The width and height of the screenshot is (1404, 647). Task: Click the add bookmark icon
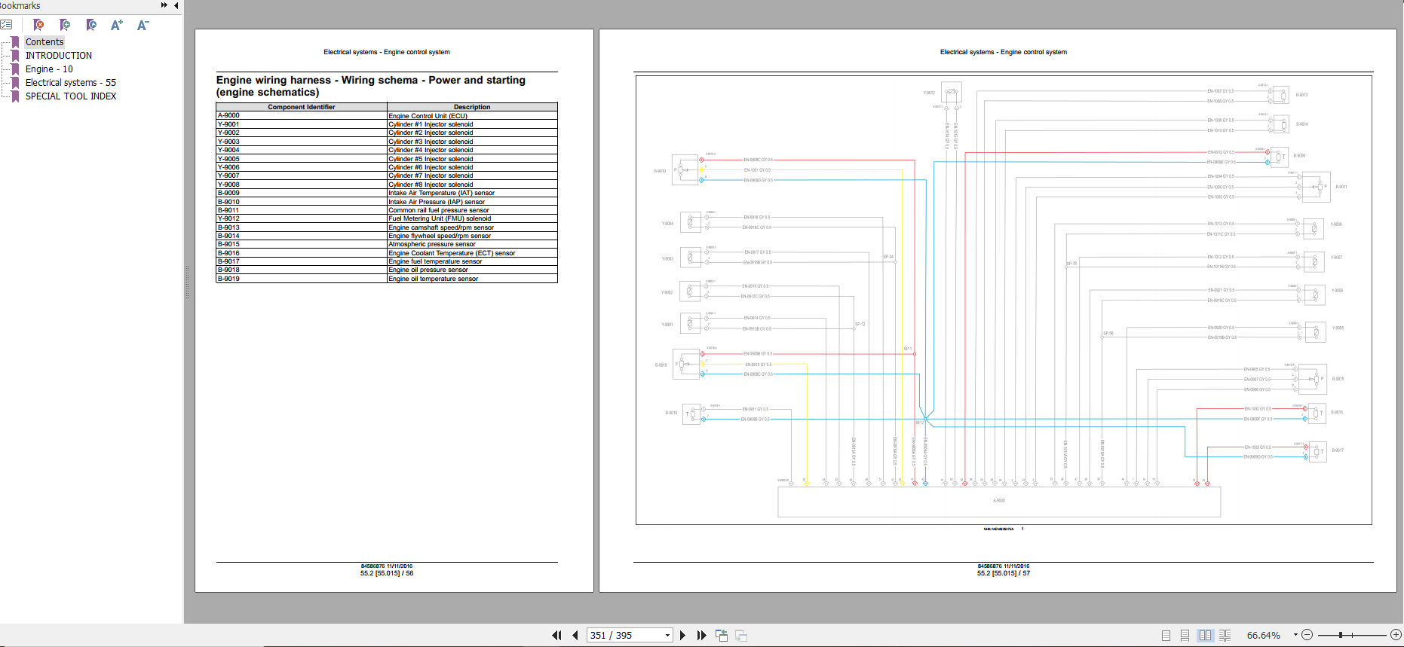tap(65, 25)
